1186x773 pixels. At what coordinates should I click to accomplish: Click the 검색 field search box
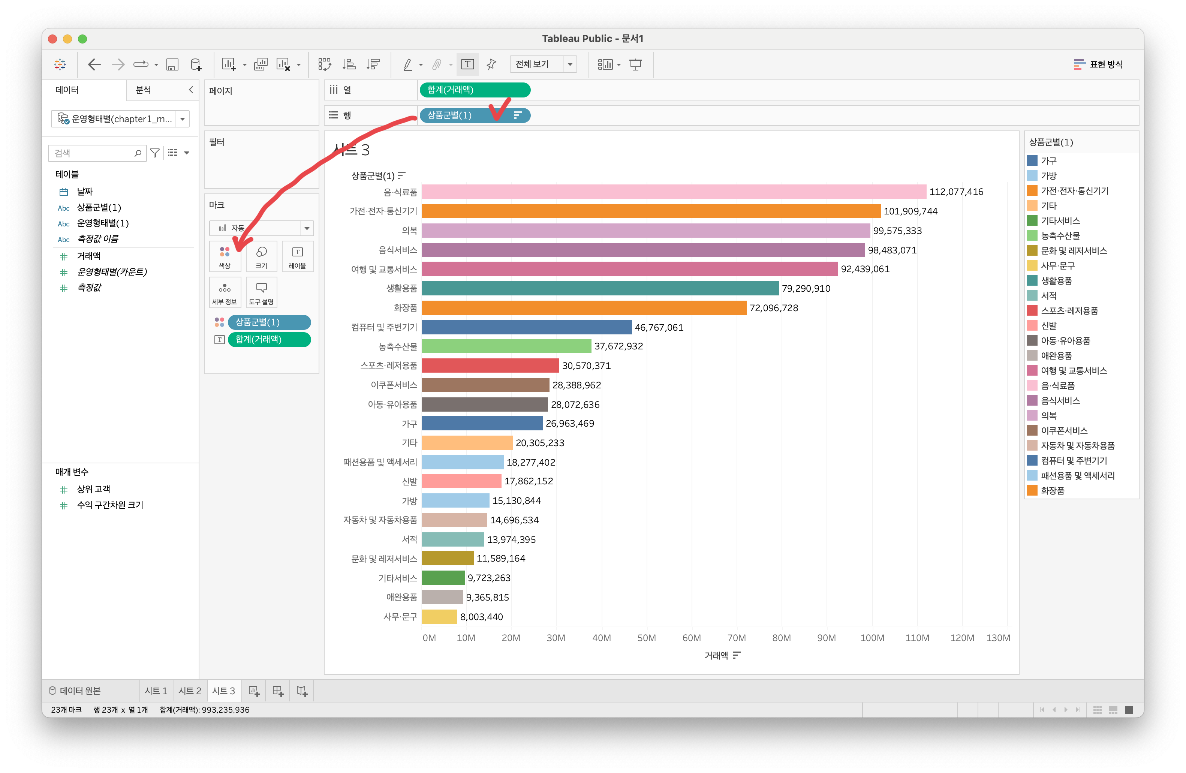tap(92, 153)
